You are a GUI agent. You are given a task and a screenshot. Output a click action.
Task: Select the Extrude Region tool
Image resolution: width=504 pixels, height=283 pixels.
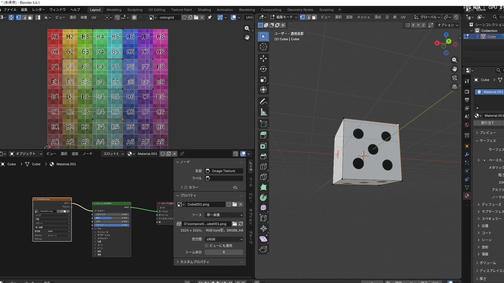tap(263, 135)
